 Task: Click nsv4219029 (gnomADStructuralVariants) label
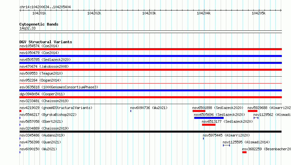pyautogui.click(x=56, y=108)
